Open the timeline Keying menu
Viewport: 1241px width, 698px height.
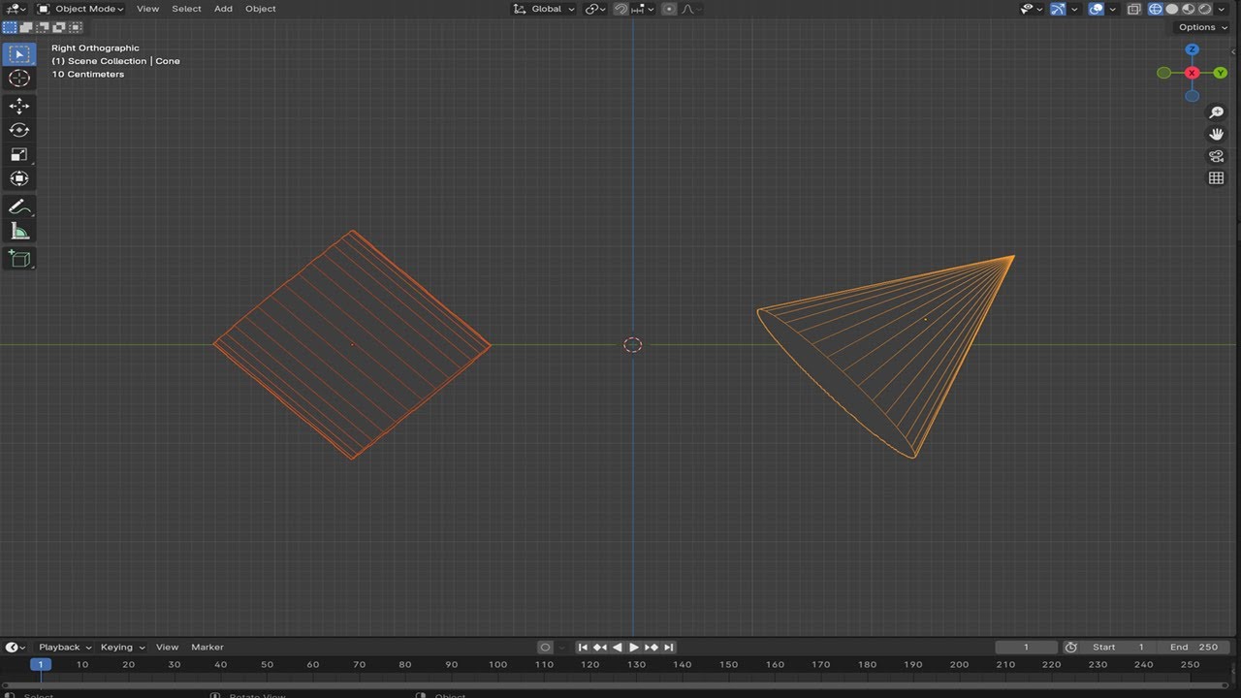click(x=122, y=647)
